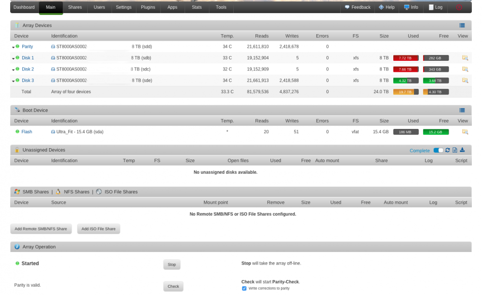Click the Unassigned Devices download icon

point(462,150)
